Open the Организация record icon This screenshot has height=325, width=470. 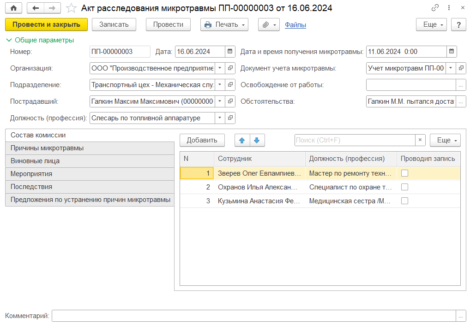tap(230, 68)
